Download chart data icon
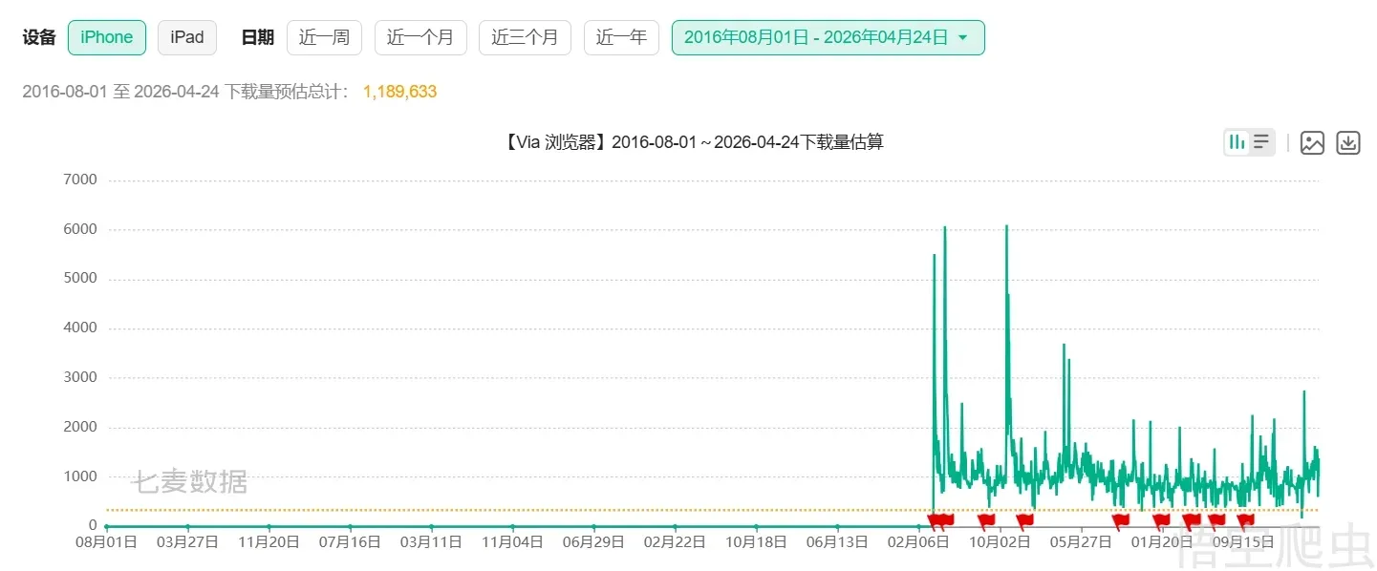This screenshot has height=571, width=1377. [x=1348, y=143]
